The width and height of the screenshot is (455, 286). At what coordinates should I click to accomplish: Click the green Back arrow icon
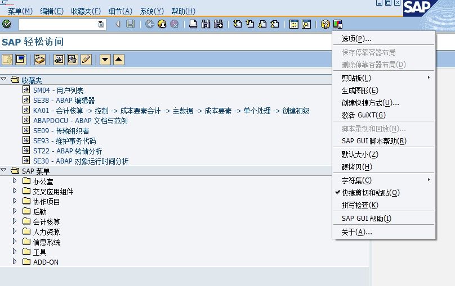(150, 24)
